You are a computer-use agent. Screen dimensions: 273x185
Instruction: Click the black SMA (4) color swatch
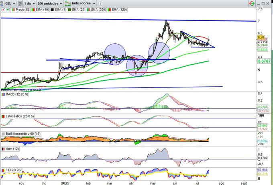coord(52,10)
